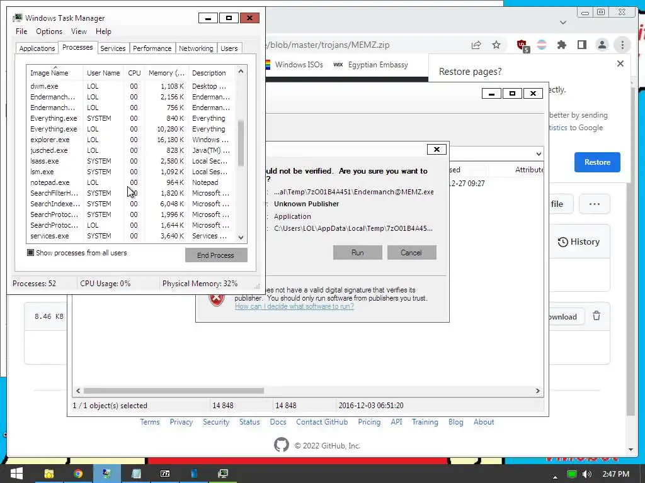645x483 pixels.
Task: Switch to the Applications tab
Action: point(37,48)
